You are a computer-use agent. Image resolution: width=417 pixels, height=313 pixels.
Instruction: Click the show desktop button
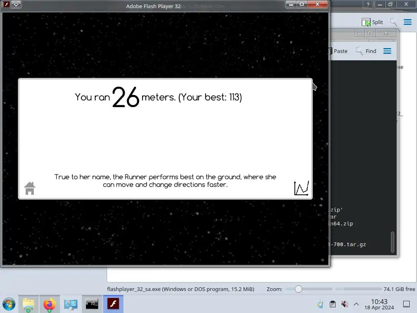click(x=406, y=304)
